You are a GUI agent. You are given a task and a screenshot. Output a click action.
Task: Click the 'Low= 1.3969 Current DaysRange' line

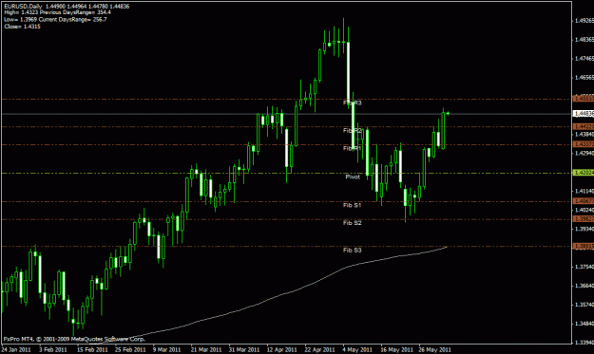pyautogui.click(x=56, y=19)
